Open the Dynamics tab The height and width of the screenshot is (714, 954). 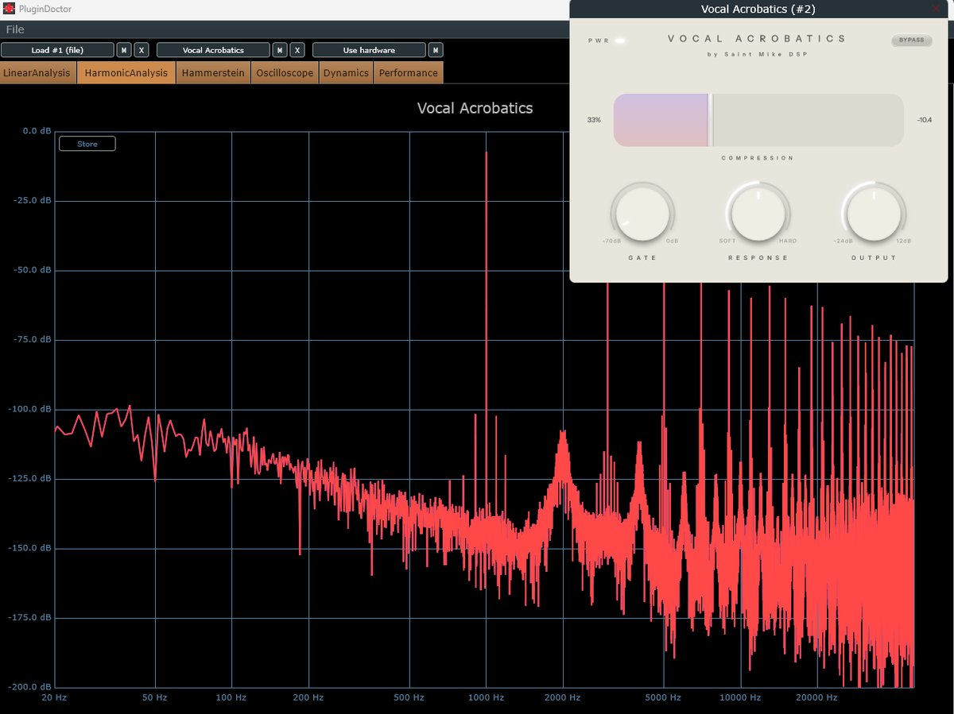click(x=346, y=73)
